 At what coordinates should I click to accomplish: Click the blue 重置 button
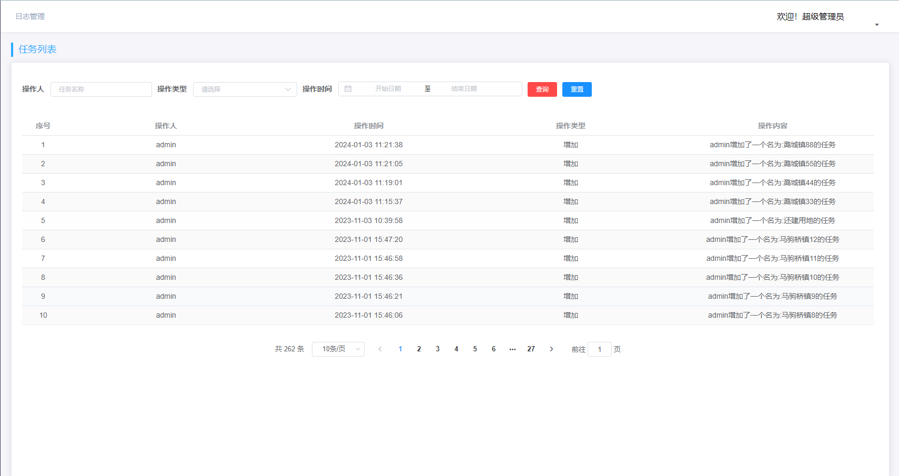click(577, 89)
